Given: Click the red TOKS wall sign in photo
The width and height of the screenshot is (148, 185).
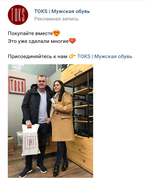Looking at the screenshot, I should [17, 85].
